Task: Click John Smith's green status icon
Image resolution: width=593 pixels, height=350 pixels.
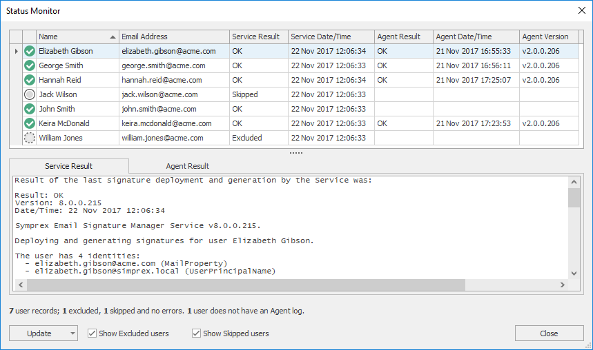Action: point(29,109)
